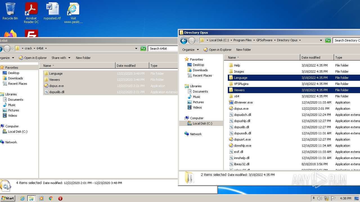Select x64 folder in Directory Opus window

236,96
